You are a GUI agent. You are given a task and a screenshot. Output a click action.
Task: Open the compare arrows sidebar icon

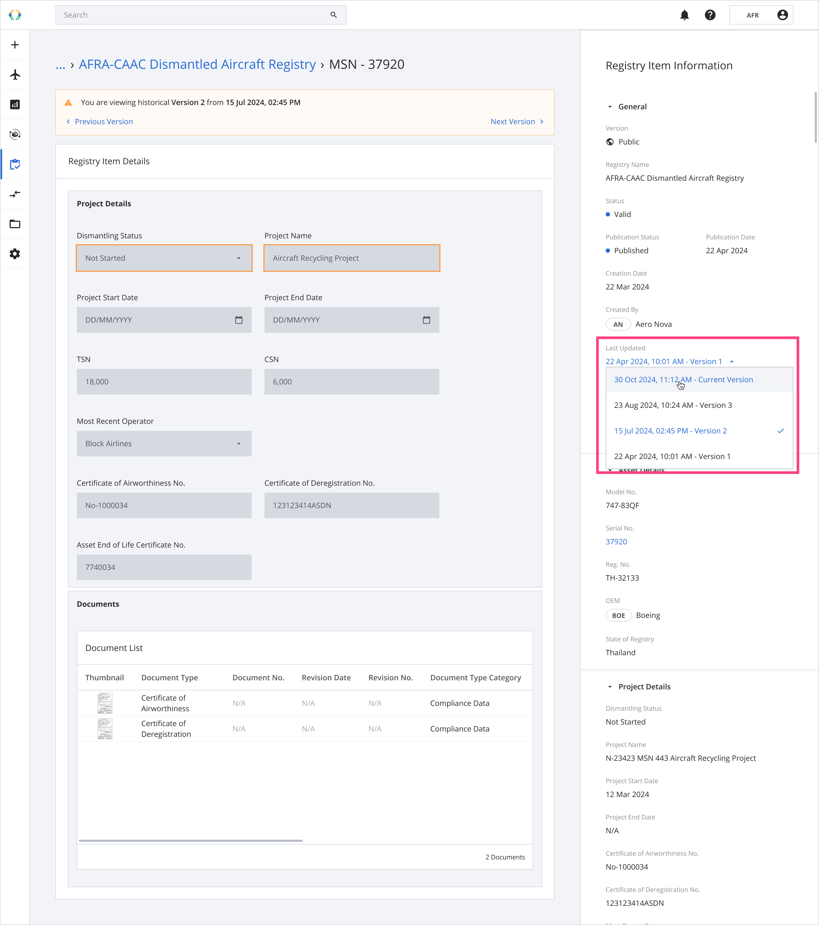15,194
